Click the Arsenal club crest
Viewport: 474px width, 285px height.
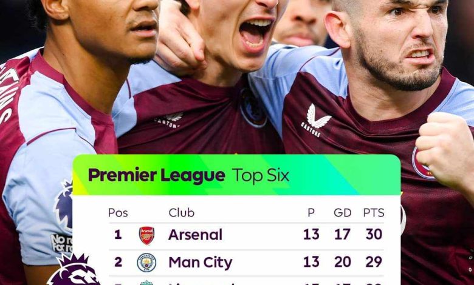pos(146,235)
